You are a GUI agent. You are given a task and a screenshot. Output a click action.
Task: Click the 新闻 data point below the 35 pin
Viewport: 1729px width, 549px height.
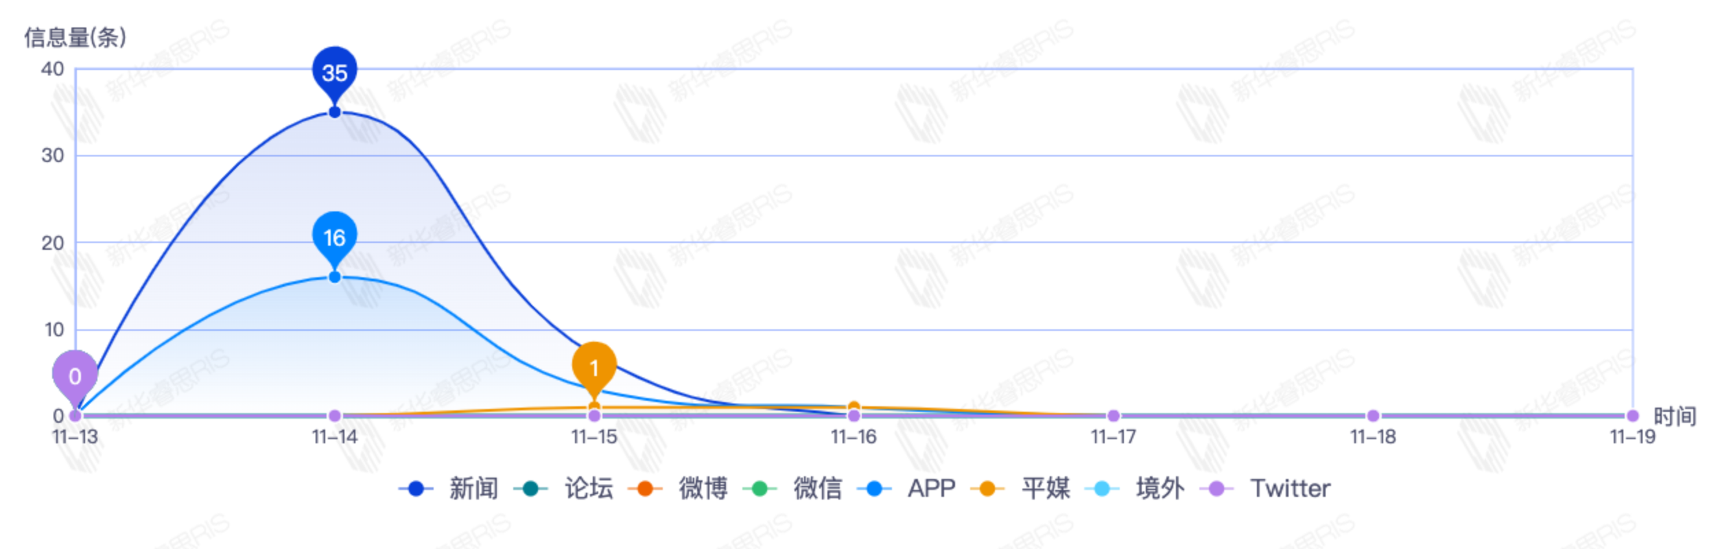[x=335, y=112]
